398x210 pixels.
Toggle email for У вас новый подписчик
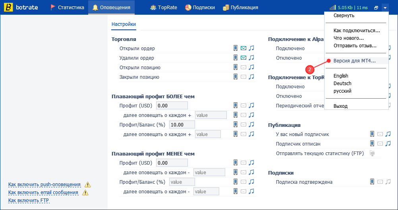(380, 134)
